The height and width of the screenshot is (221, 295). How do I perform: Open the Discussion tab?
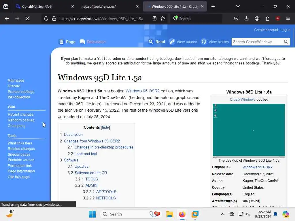point(92,42)
